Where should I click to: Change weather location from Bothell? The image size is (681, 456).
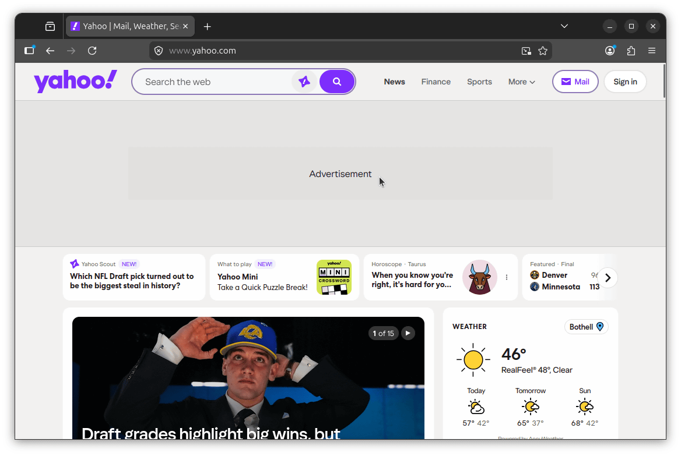coord(586,327)
